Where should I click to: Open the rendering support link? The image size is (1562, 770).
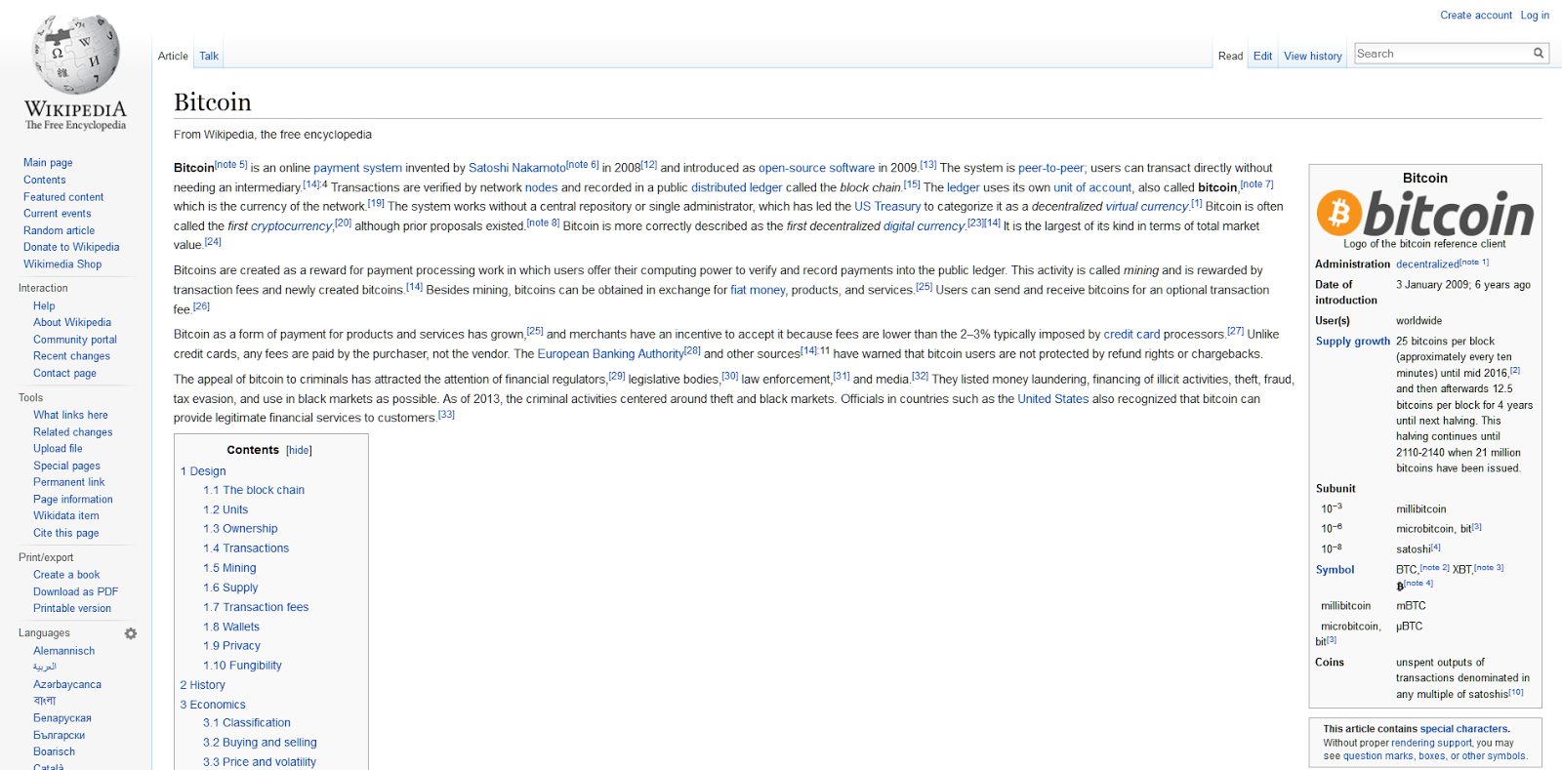tap(1432, 744)
